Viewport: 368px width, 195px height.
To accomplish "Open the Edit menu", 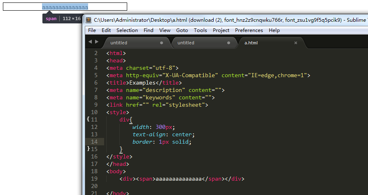I will coord(106,30).
